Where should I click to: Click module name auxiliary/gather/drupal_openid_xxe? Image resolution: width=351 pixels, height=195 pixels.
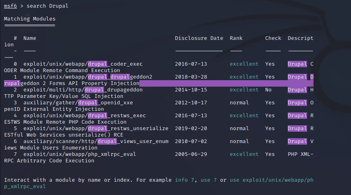[78, 103]
